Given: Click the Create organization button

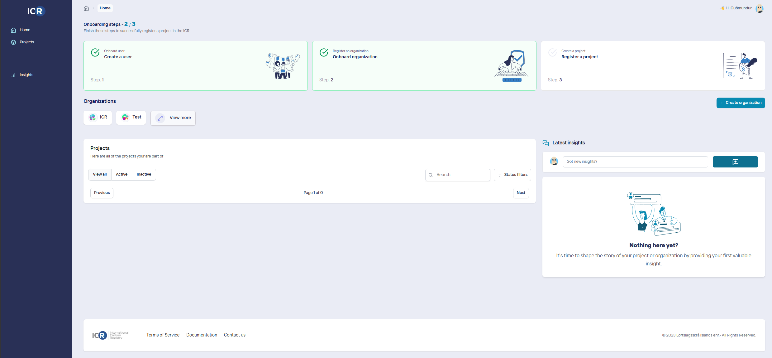Looking at the screenshot, I should click(740, 103).
